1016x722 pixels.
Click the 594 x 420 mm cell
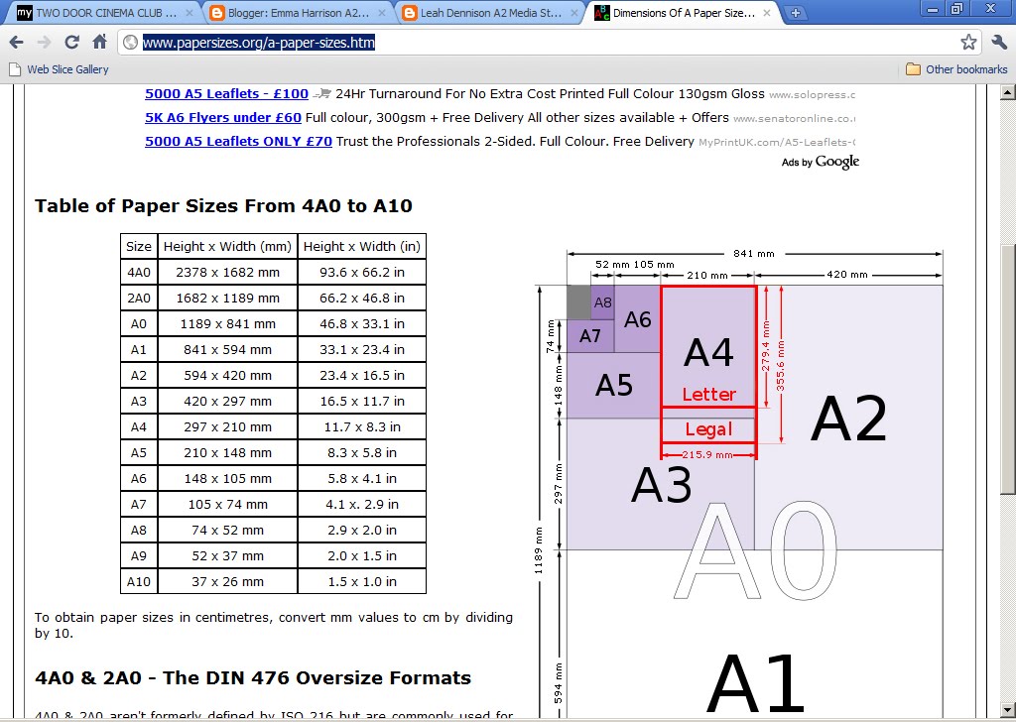point(227,376)
